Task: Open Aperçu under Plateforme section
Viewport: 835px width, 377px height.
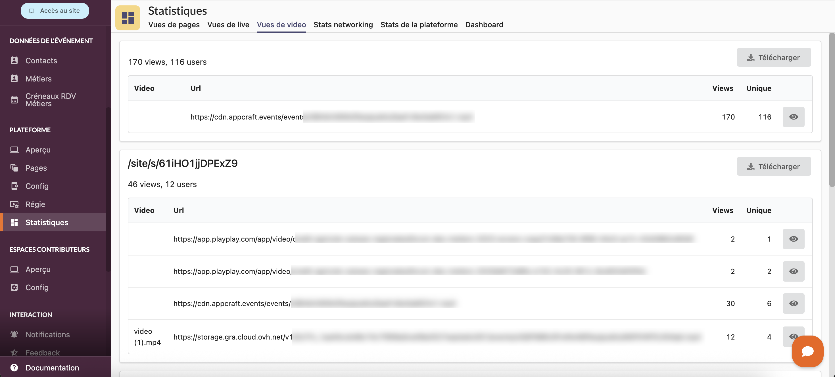Action: click(38, 150)
